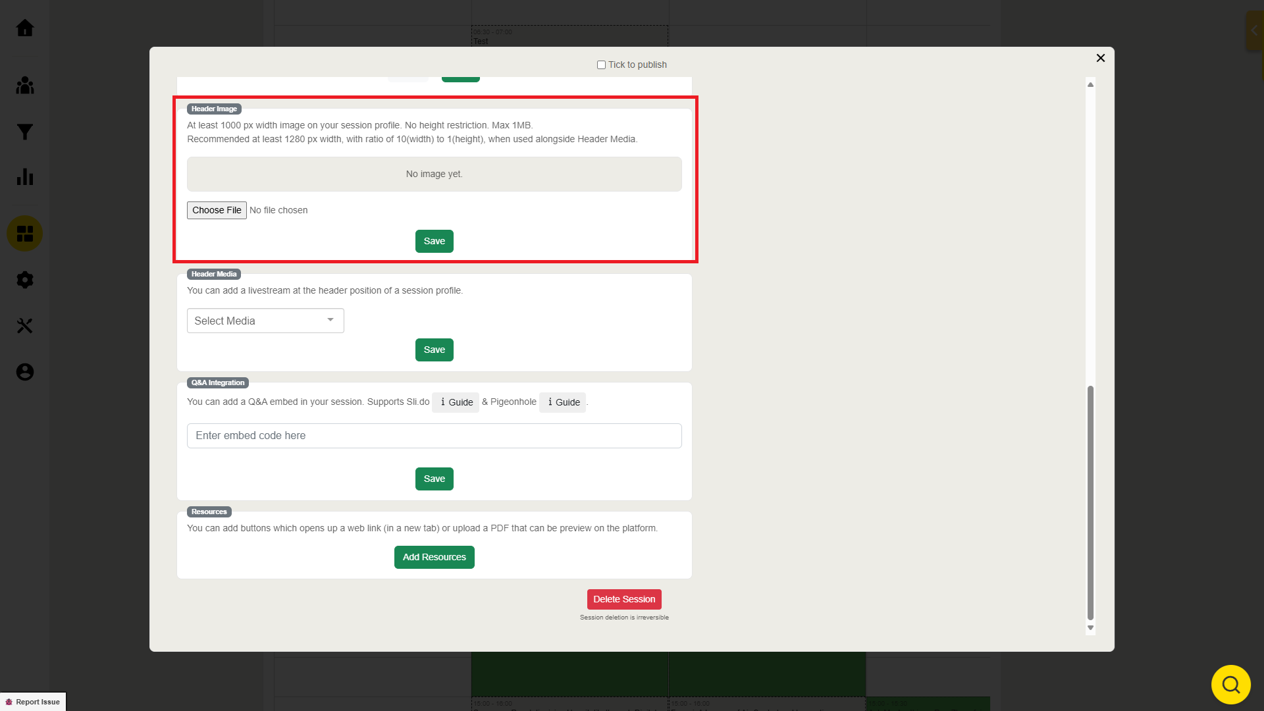Expand the Select Media dropdown
Image resolution: width=1264 pixels, height=711 pixels.
tap(265, 321)
